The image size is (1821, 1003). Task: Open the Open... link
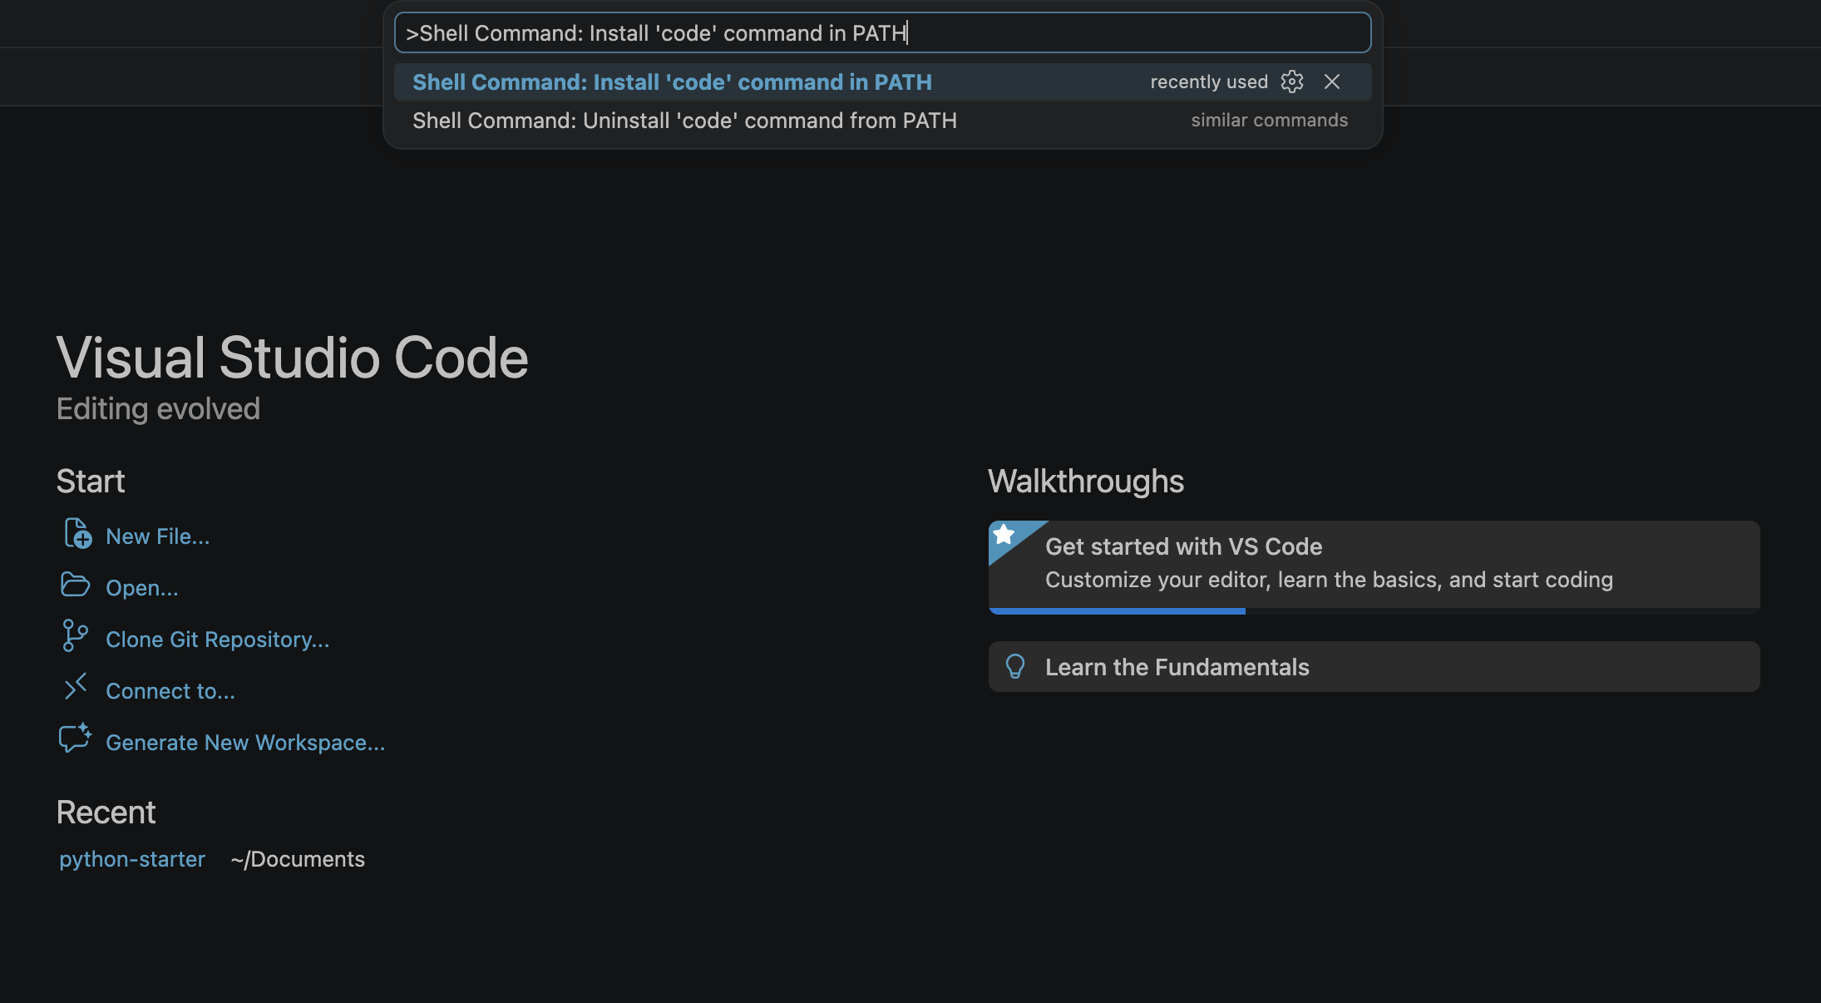click(x=142, y=588)
